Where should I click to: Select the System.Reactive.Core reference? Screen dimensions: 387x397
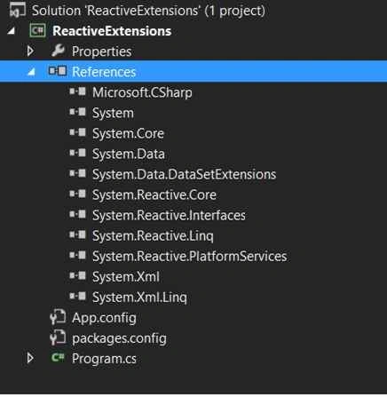(x=154, y=195)
